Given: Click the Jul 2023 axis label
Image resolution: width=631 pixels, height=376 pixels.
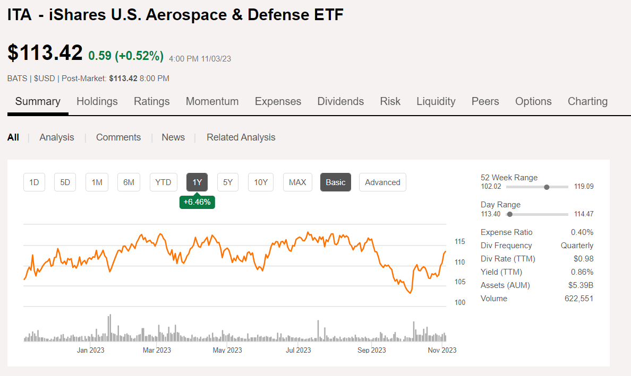Looking at the screenshot, I should 298,351.
